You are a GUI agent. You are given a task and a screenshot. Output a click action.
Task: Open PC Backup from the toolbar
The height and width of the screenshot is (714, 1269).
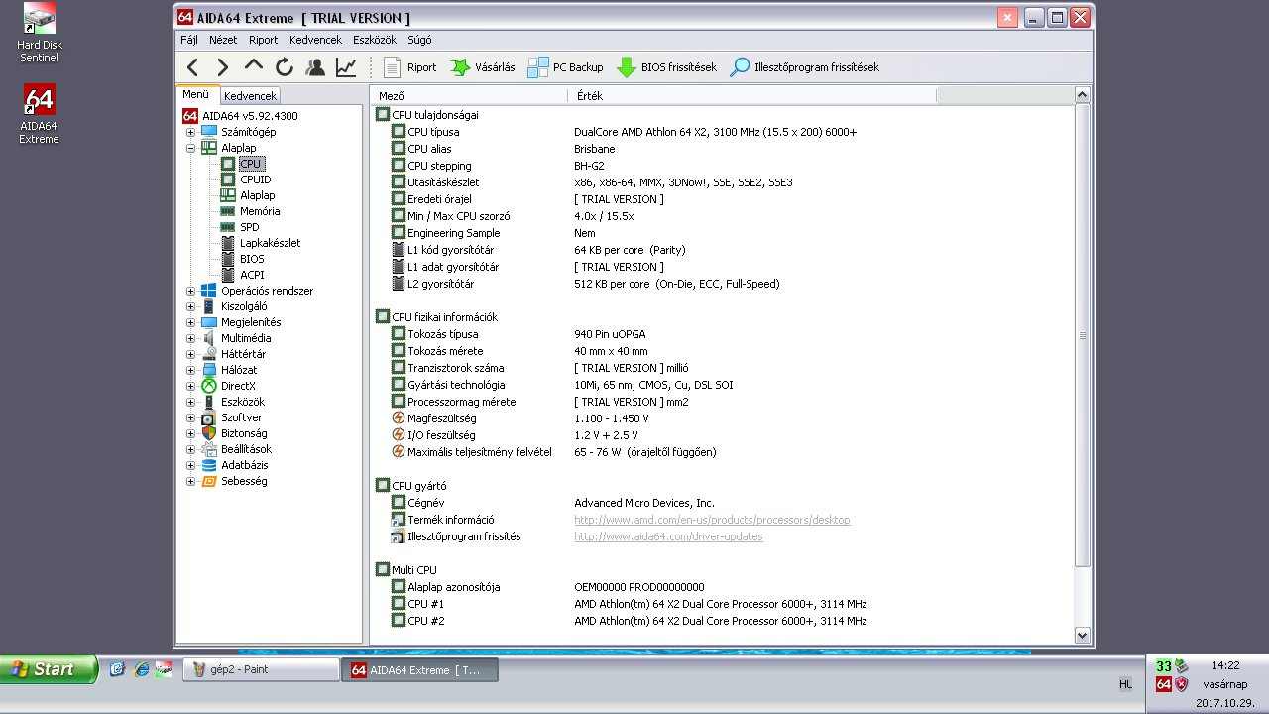[x=565, y=67]
